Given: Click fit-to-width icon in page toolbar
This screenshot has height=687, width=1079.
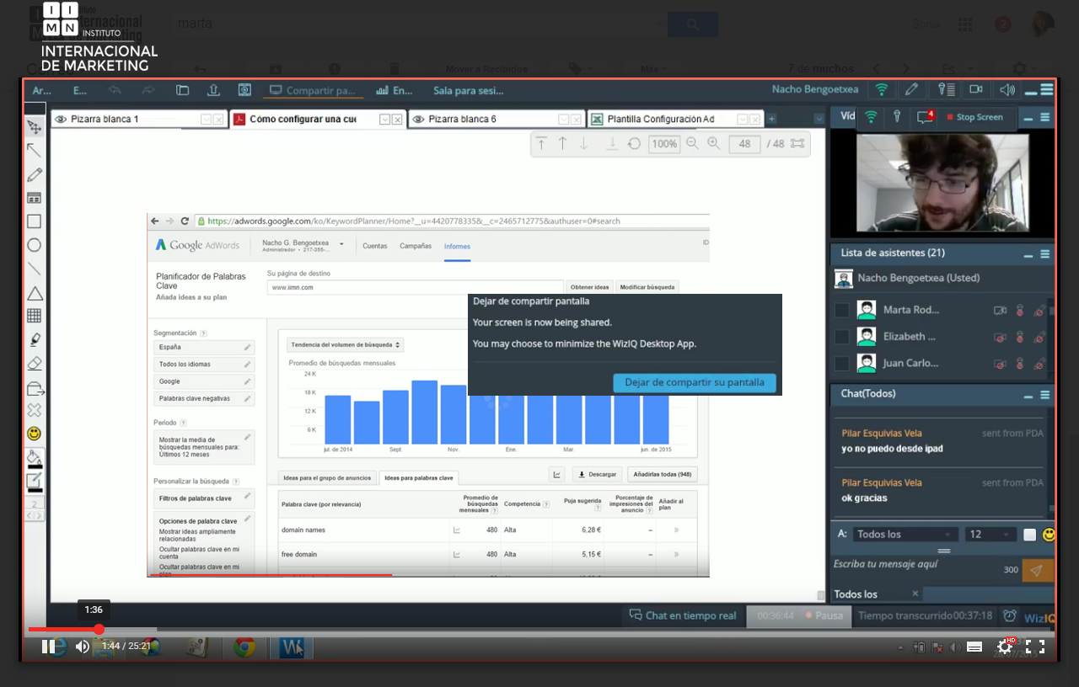Looking at the screenshot, I should coord(797,144).
